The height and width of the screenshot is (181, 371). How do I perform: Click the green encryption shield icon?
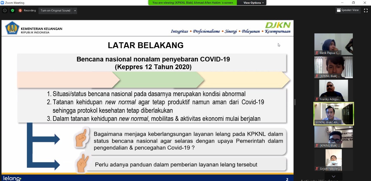(12, 10)
